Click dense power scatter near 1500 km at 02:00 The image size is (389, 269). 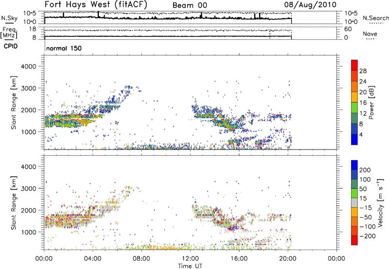69,120
